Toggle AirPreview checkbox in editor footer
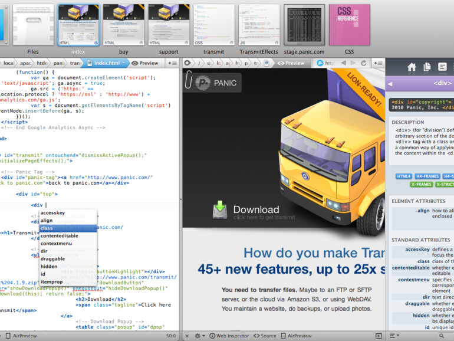454x341 pixels. coord(7,336)
